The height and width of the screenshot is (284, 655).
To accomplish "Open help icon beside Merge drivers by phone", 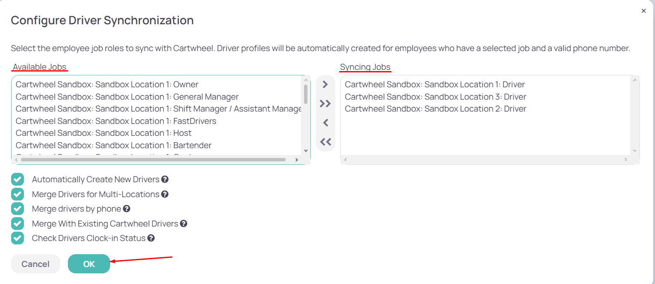I will point(126,209).
